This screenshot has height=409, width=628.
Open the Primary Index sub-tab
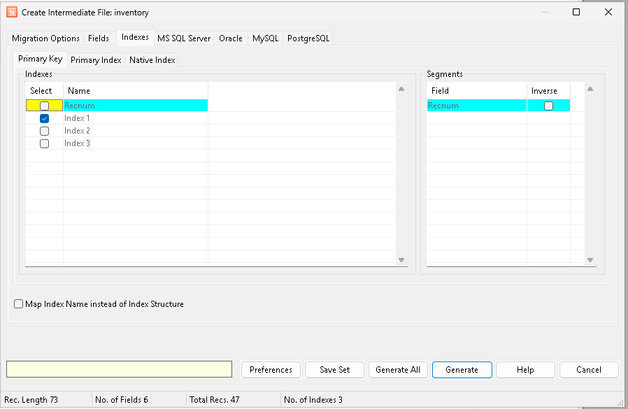pyautogui.click(x=96, y=60)
